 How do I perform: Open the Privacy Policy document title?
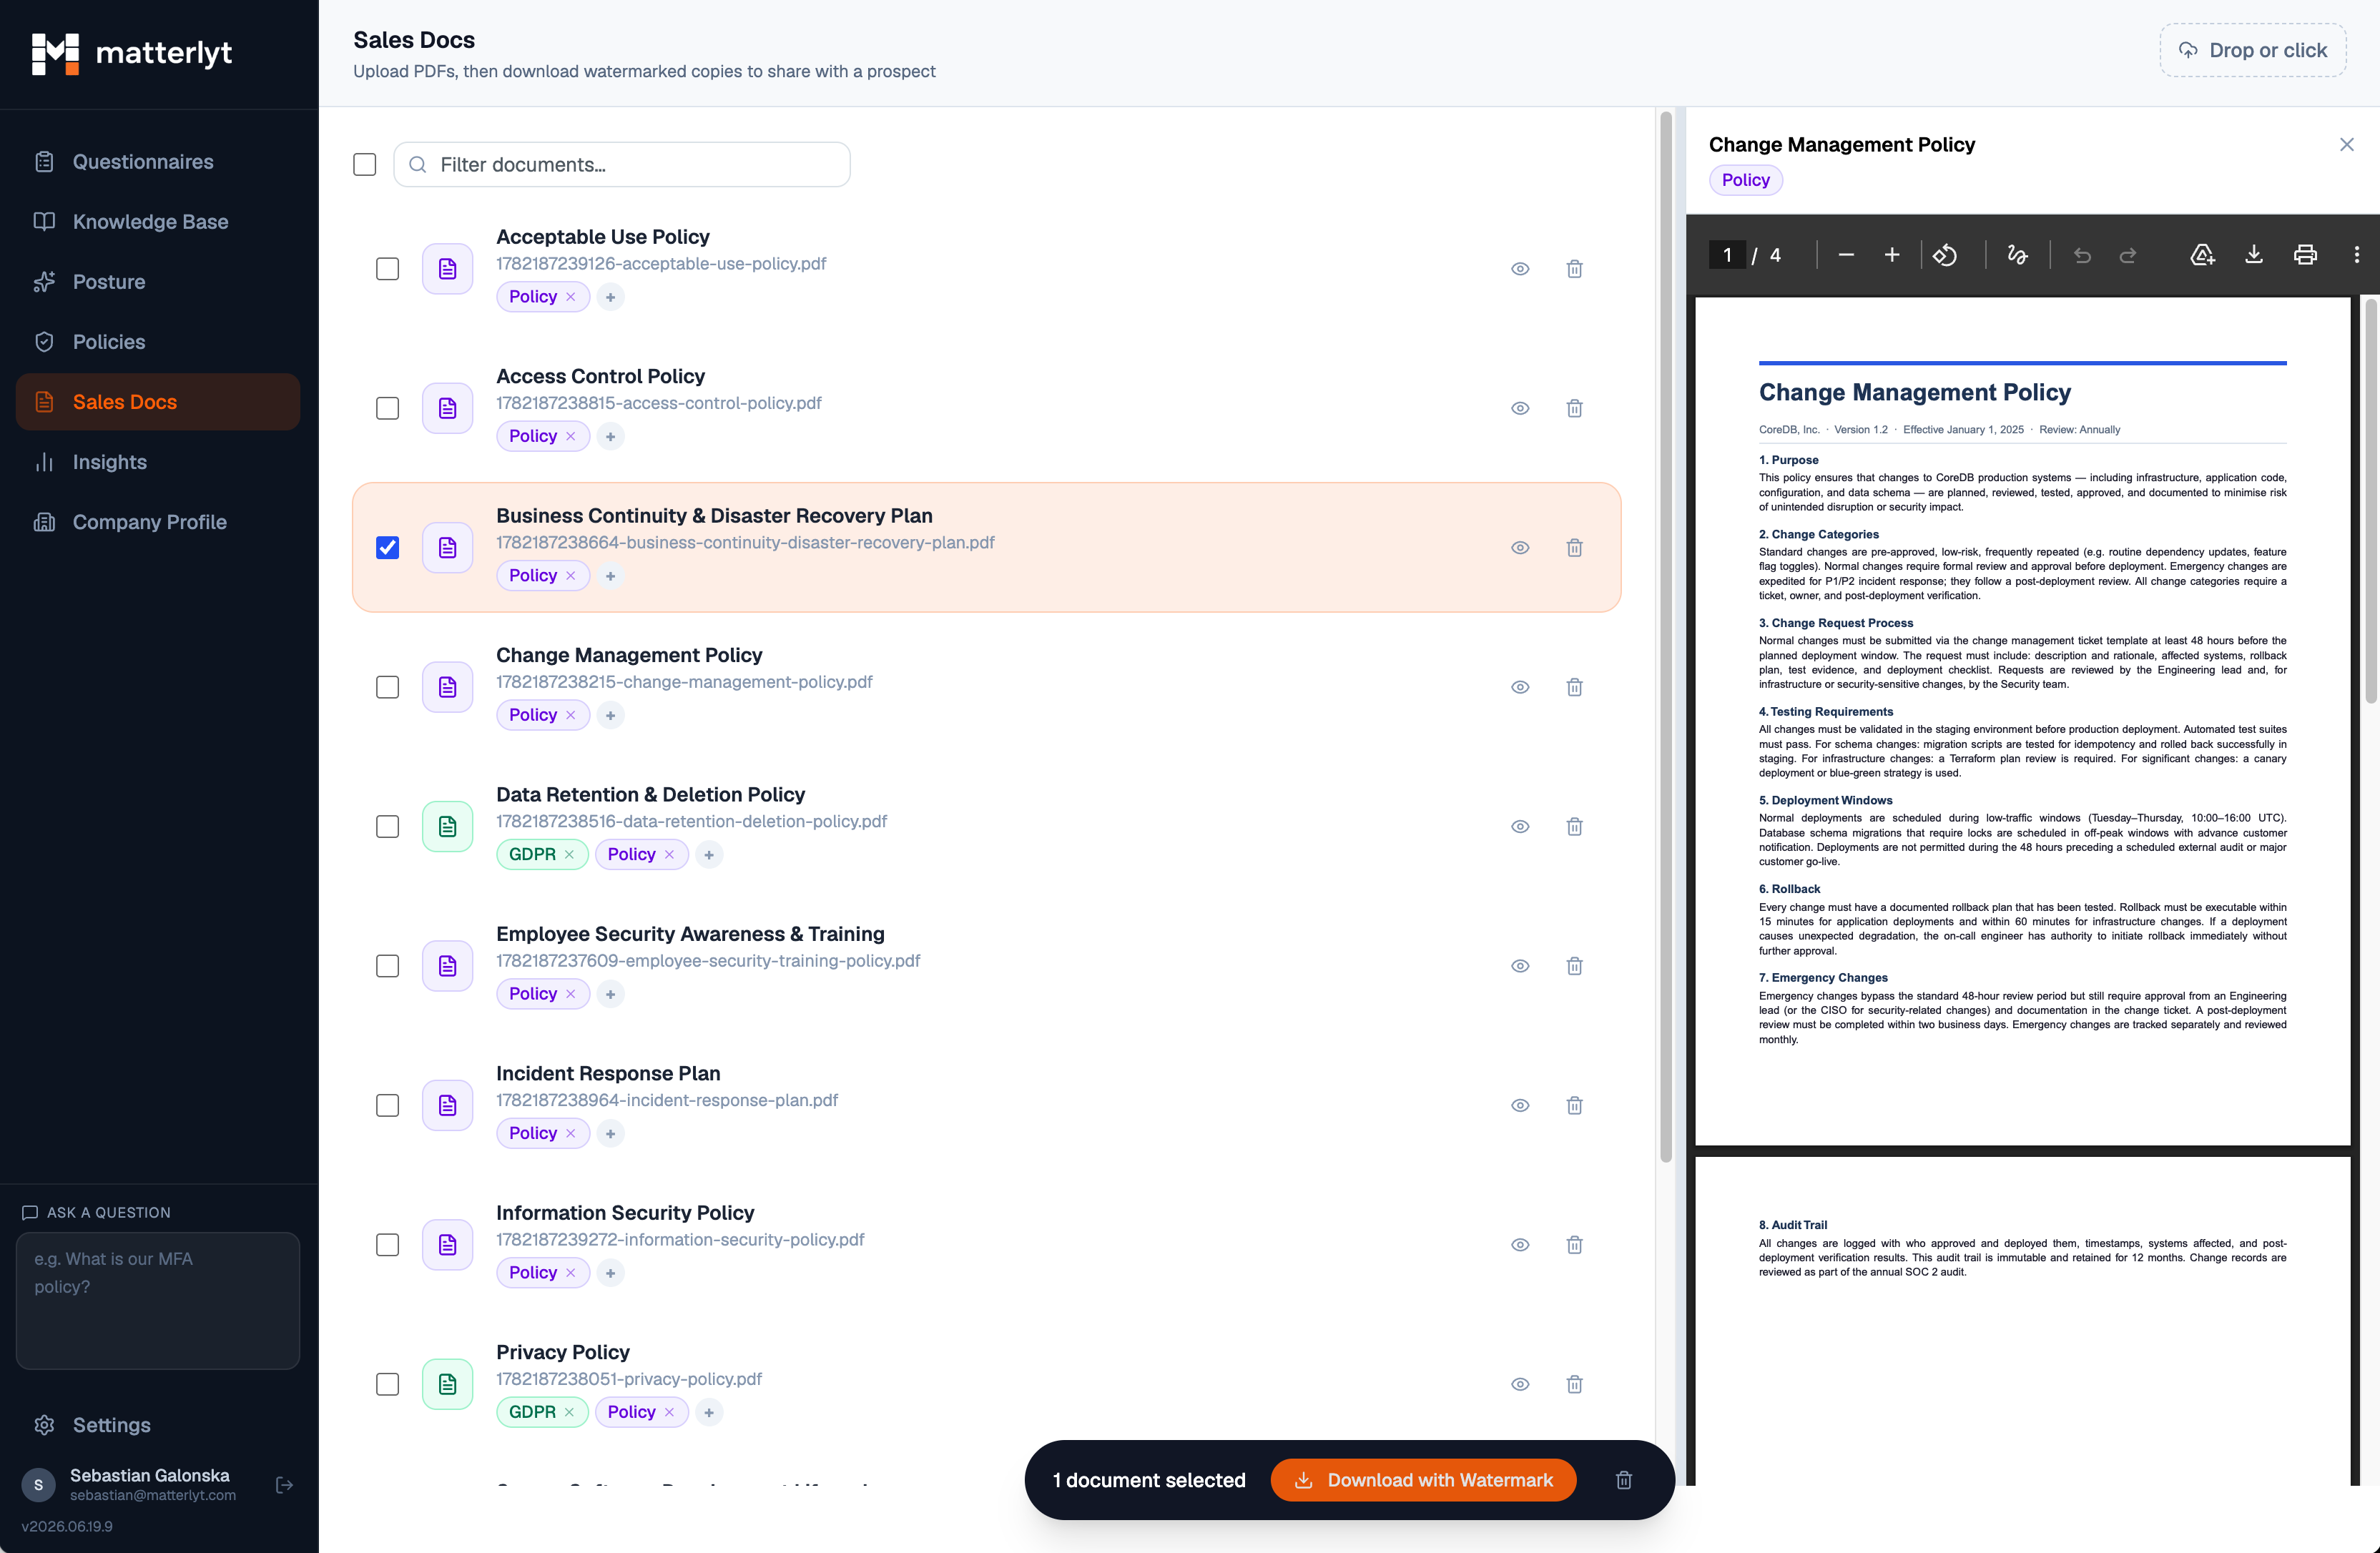[563, 1352]
